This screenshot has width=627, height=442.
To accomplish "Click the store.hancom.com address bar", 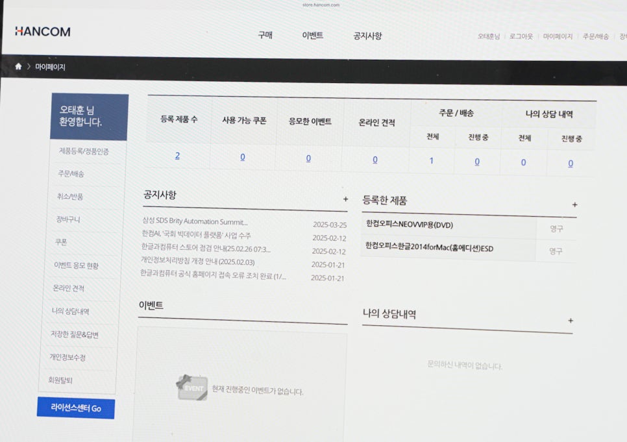I will pyautogui.click(x=321, y=5).
